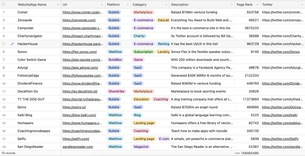Viewport: 305px width, 156px height.
Task: Open the zeroqode.com URL link
Action: click(79, 20)
